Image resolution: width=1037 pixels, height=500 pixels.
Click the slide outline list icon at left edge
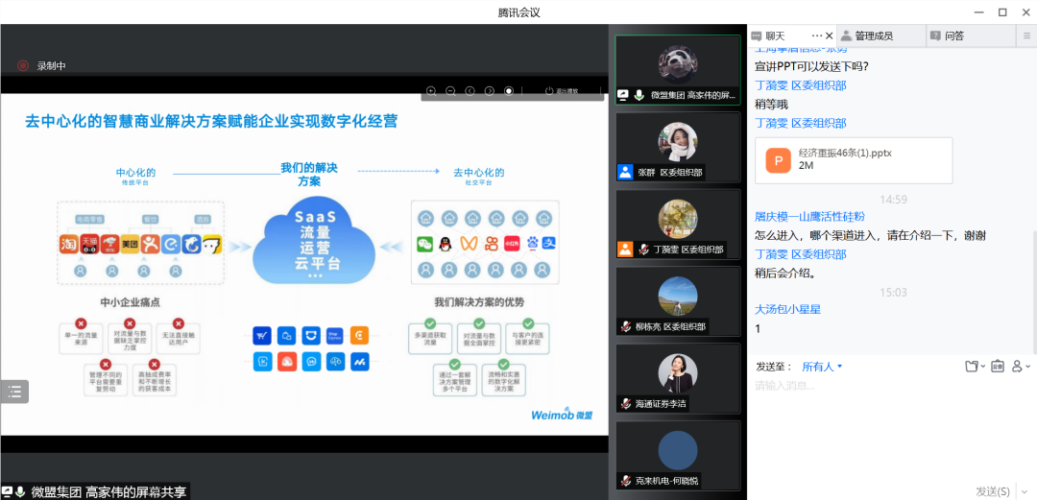pyautogui.click(x=14, y=392)
